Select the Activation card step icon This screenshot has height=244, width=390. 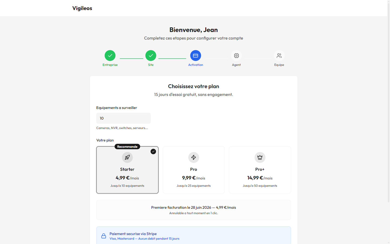(196, 56)
